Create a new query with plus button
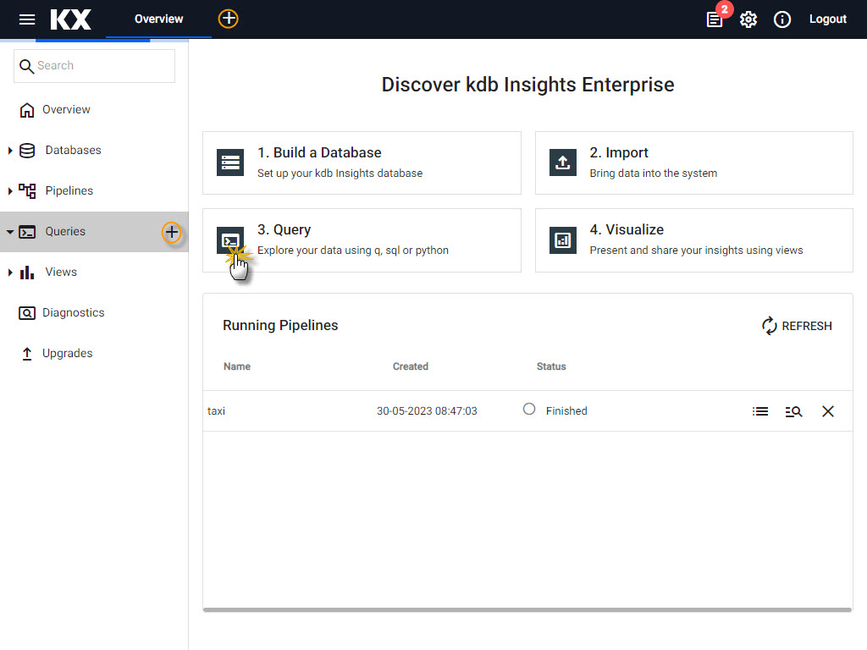Screen dimensions: 867x650 pos(171,232)
